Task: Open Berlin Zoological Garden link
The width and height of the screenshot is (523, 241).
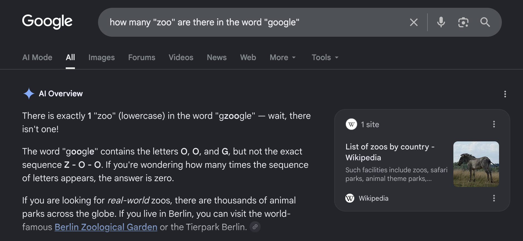Action: click(106, 227)
